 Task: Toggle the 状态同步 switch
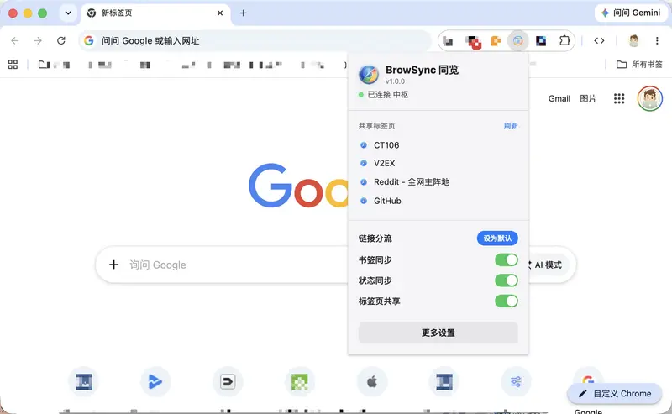coord(507,280)
